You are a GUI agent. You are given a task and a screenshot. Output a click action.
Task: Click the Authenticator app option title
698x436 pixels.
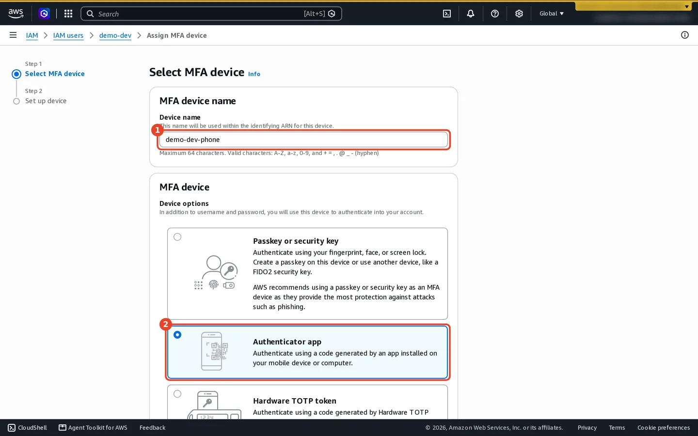[x=287, y=342]
